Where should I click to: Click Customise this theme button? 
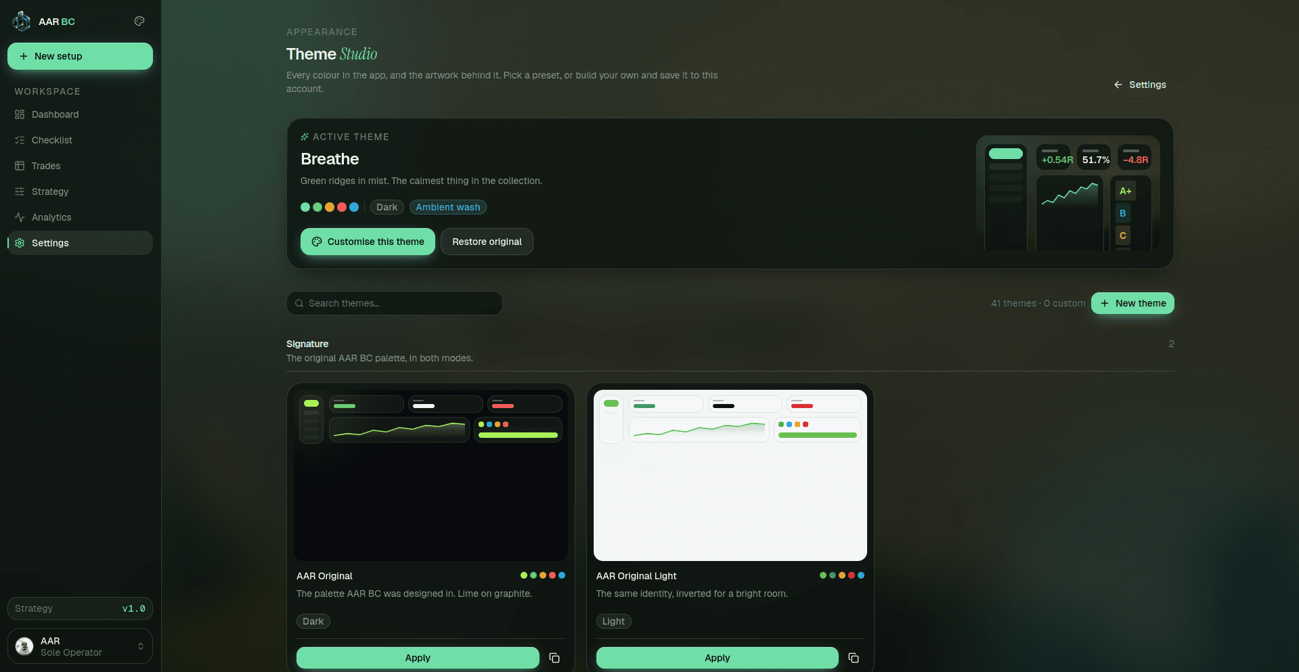tap(368, 242)
